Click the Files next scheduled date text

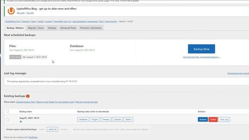(22, 50)
